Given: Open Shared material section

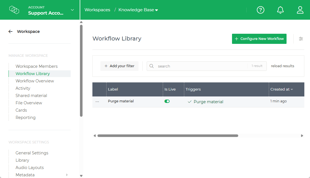Looking at the screenshot, I should click(x=31, y=95).
